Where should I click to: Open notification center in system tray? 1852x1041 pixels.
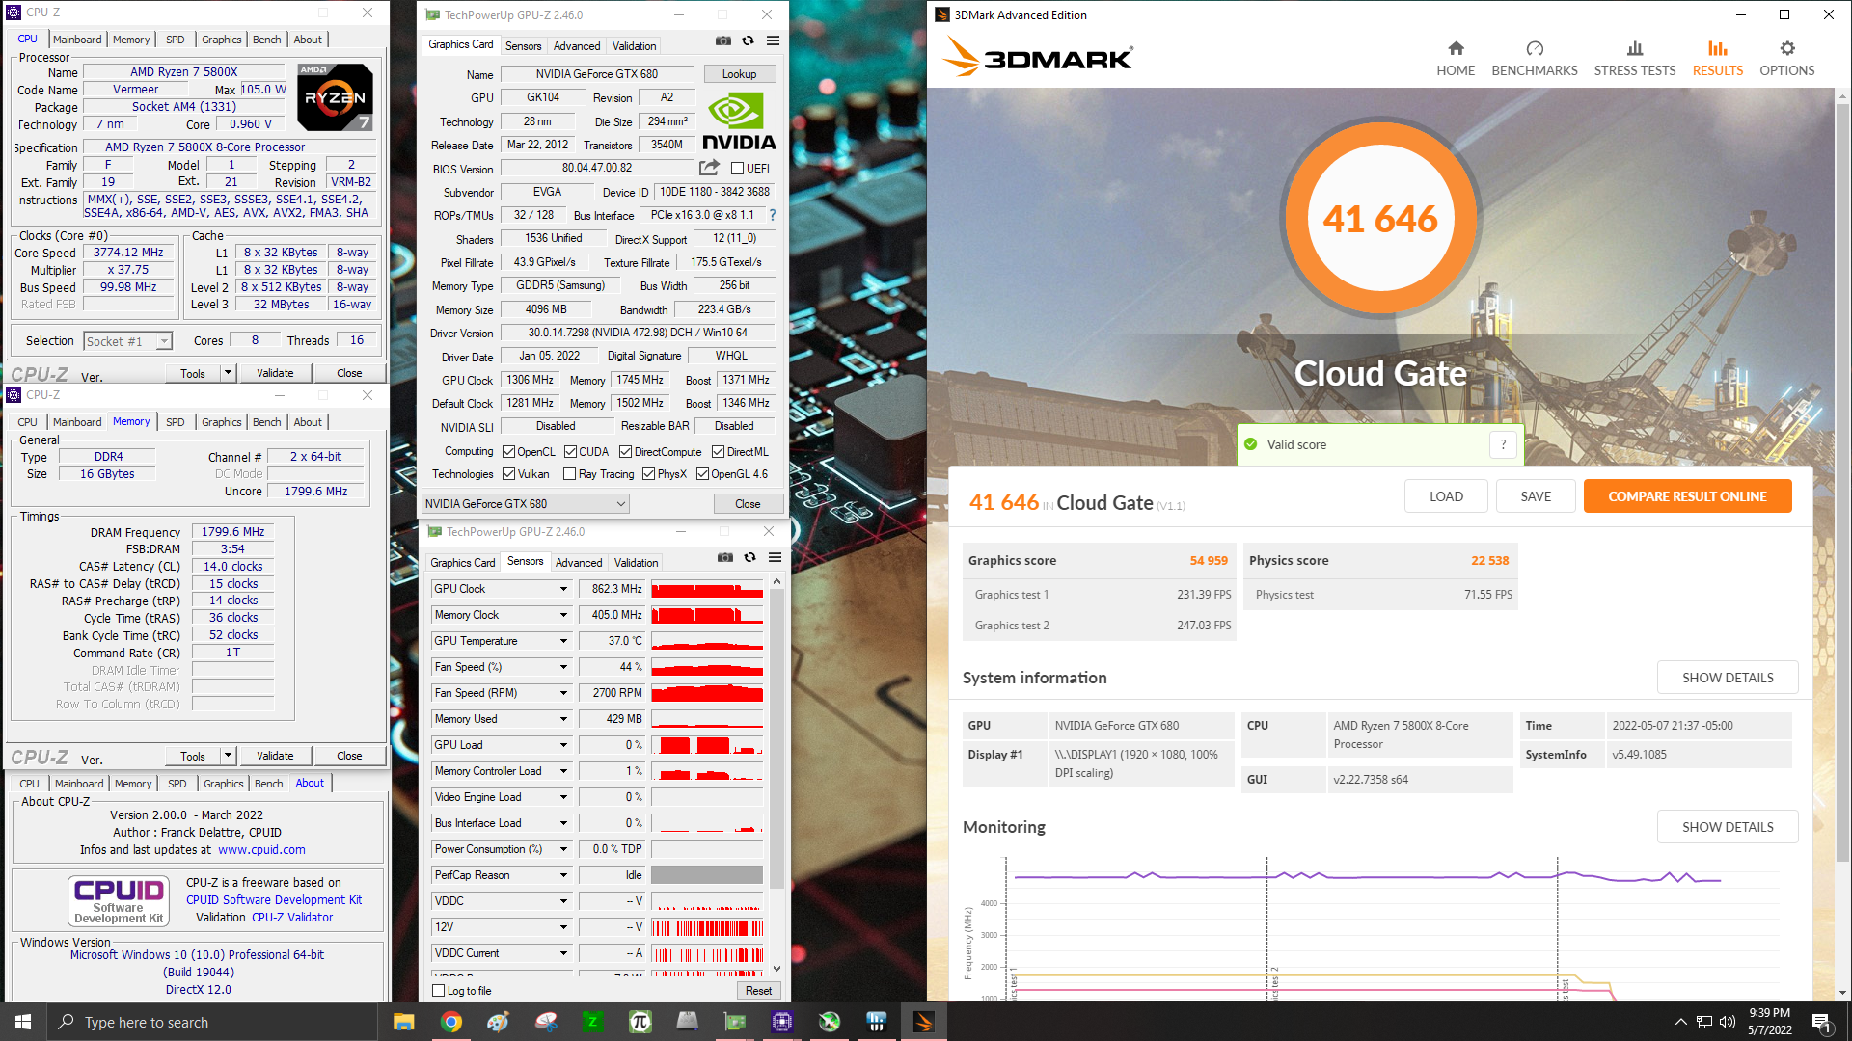tap(1821, 1022)
